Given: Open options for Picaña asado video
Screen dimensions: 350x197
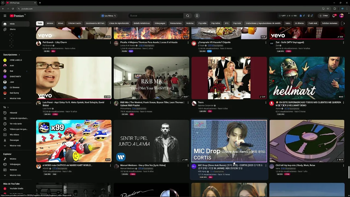Looking at the screenshot, I should (188, 42).
